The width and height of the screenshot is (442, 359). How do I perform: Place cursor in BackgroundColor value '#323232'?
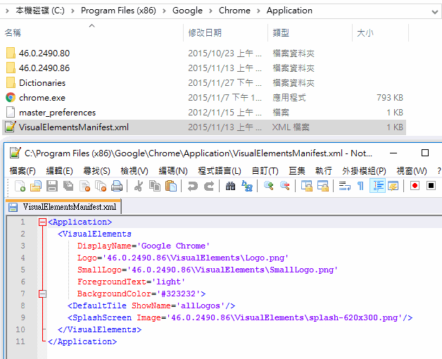click(x=179, y=294)
